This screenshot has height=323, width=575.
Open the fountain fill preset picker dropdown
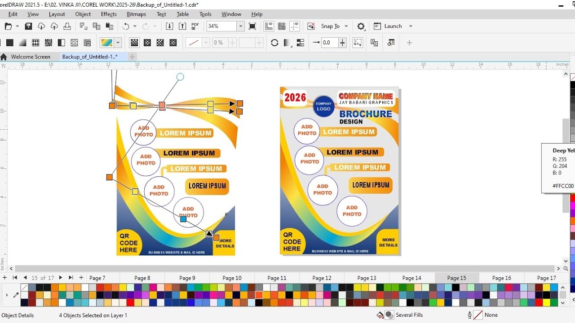[118, 43]
